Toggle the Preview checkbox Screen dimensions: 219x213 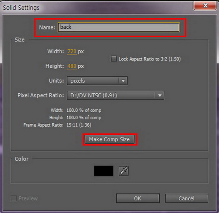click(14, 198)
